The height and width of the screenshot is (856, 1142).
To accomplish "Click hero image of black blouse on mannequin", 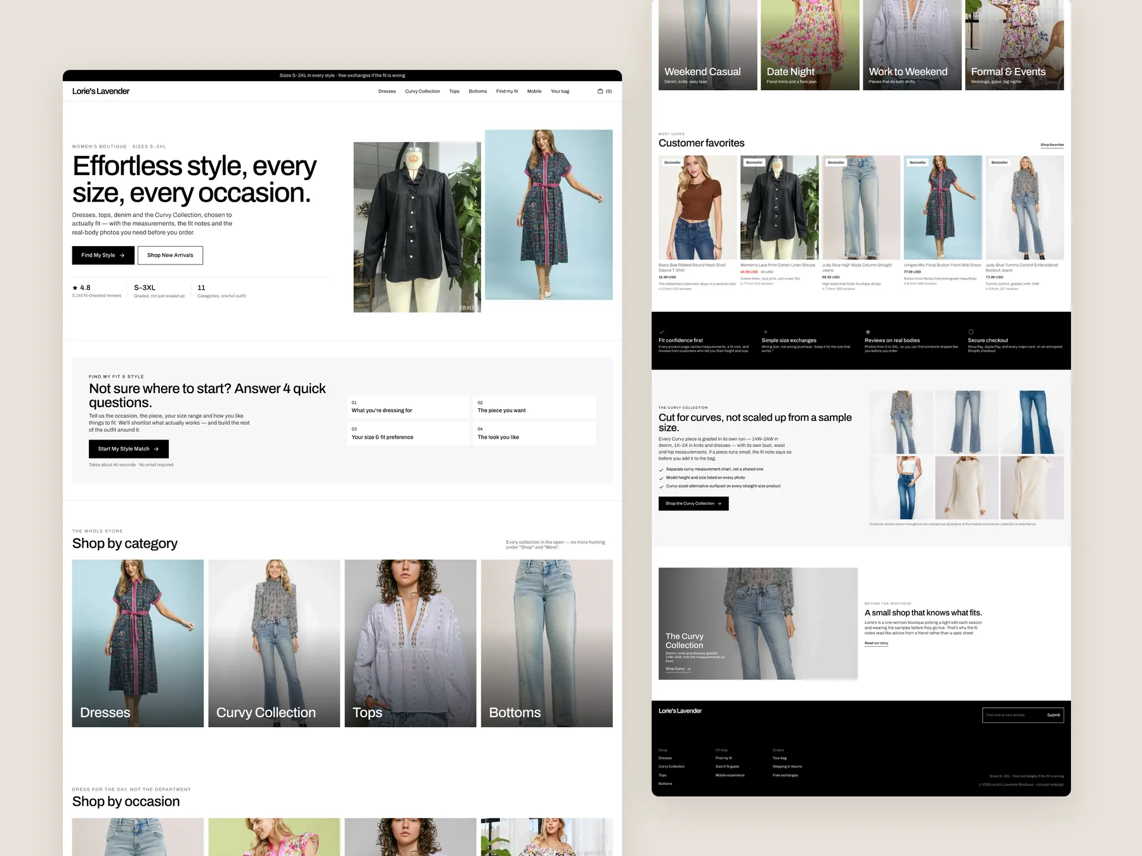I will click(417, 227).
